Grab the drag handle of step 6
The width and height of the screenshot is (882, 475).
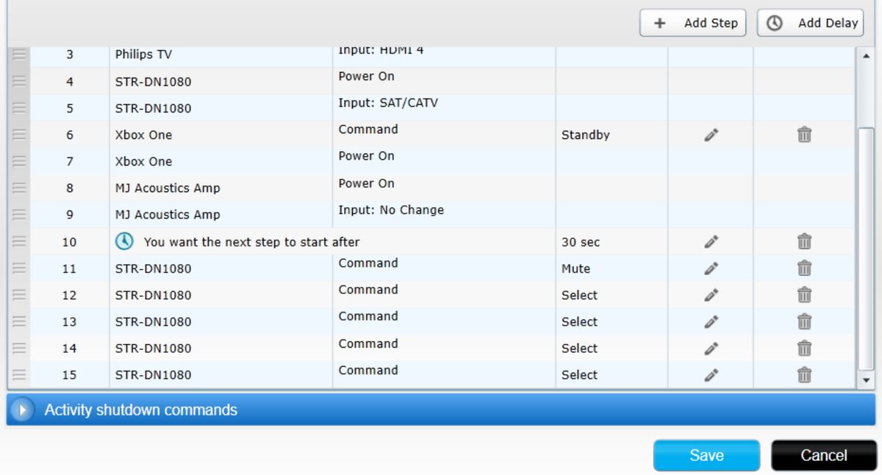tap(19, 135)
